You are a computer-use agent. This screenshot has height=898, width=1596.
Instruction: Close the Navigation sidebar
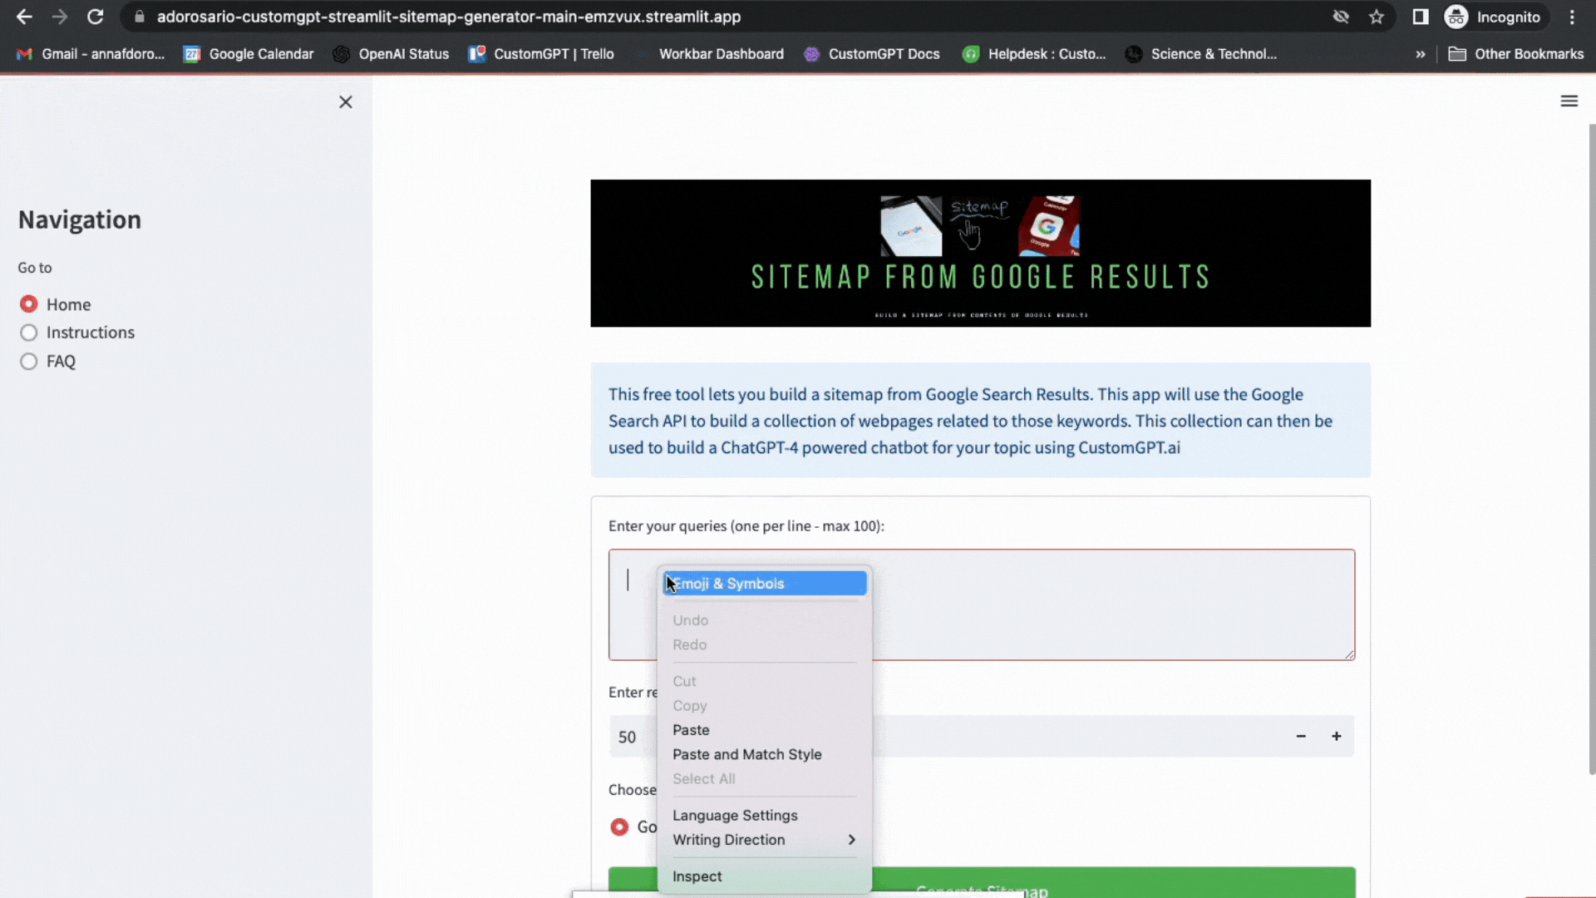click(346, 102)
